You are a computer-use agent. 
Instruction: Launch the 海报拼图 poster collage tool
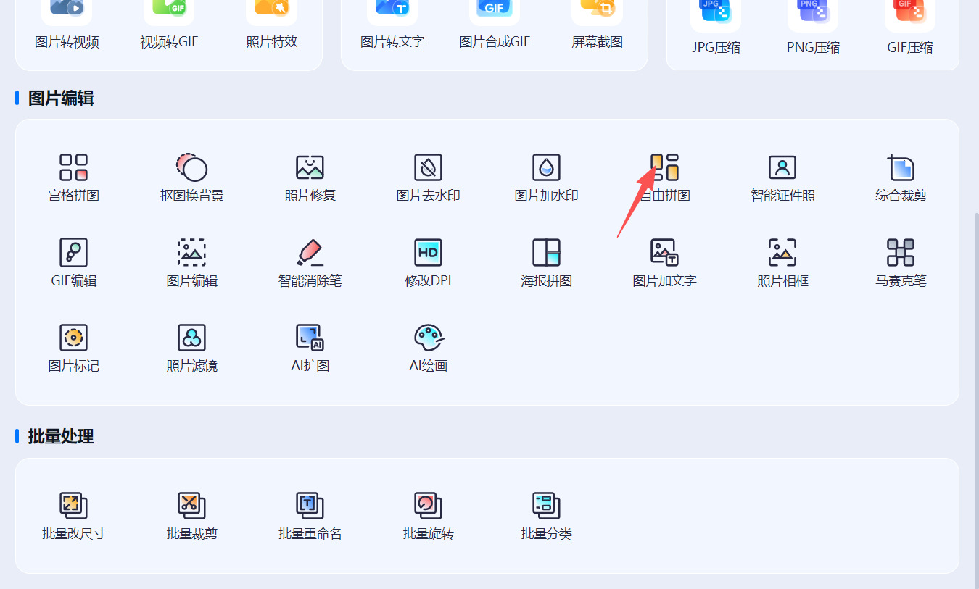pos(546,262)
